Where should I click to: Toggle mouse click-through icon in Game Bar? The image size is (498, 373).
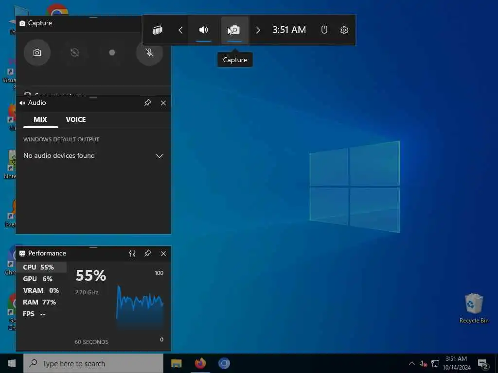point(324,30)
